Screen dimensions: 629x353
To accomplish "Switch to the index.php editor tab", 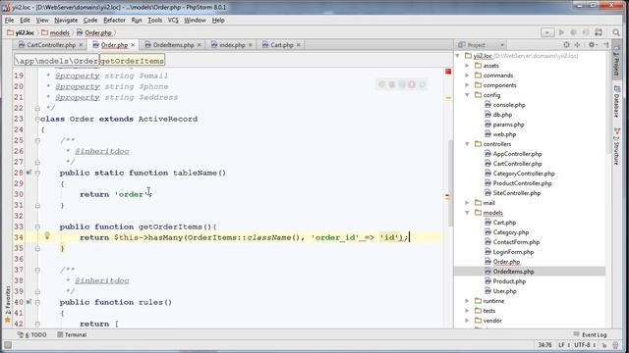I will coord(232,45).
